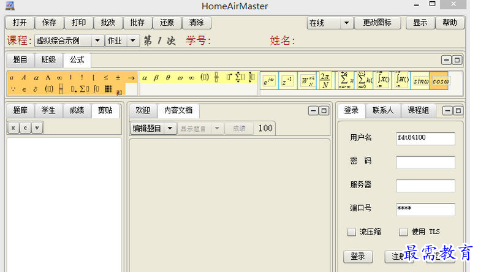Select the highlighted cosω formula template
Image resolution: width=478 pixels, height=272 pixels.
coord(439,81)
